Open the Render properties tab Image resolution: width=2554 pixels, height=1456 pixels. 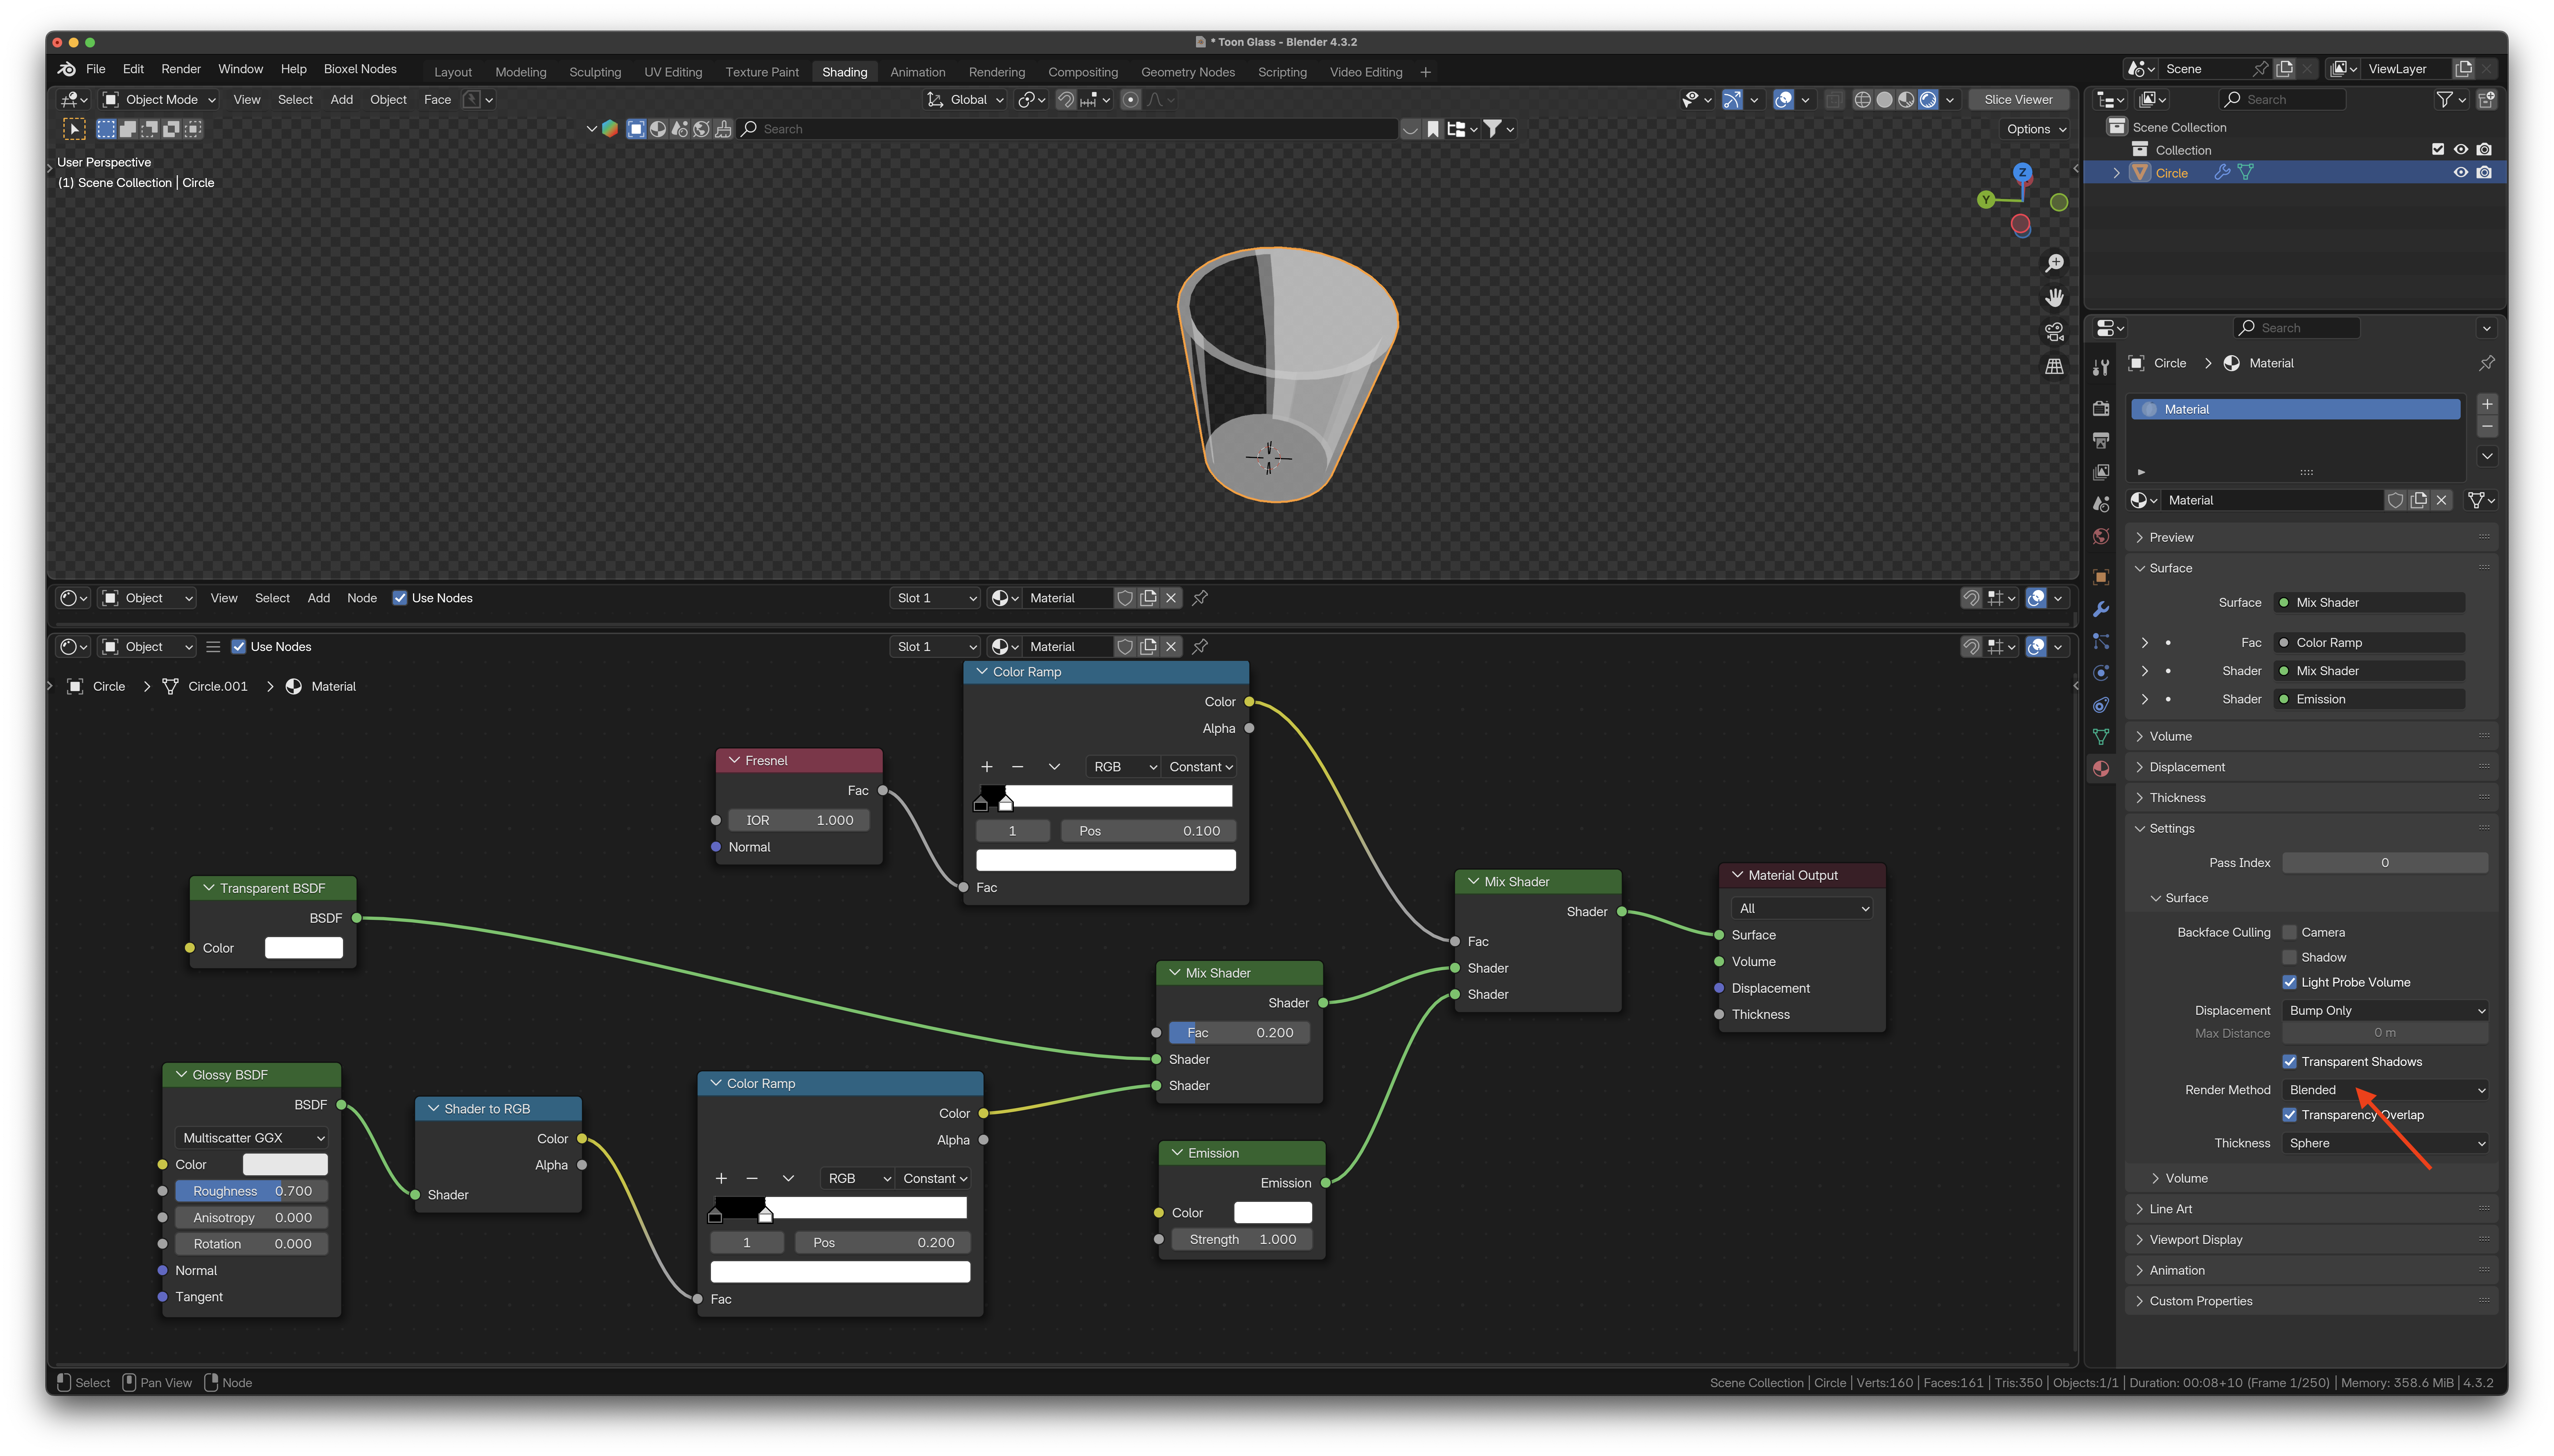(x=2101, y=408)
